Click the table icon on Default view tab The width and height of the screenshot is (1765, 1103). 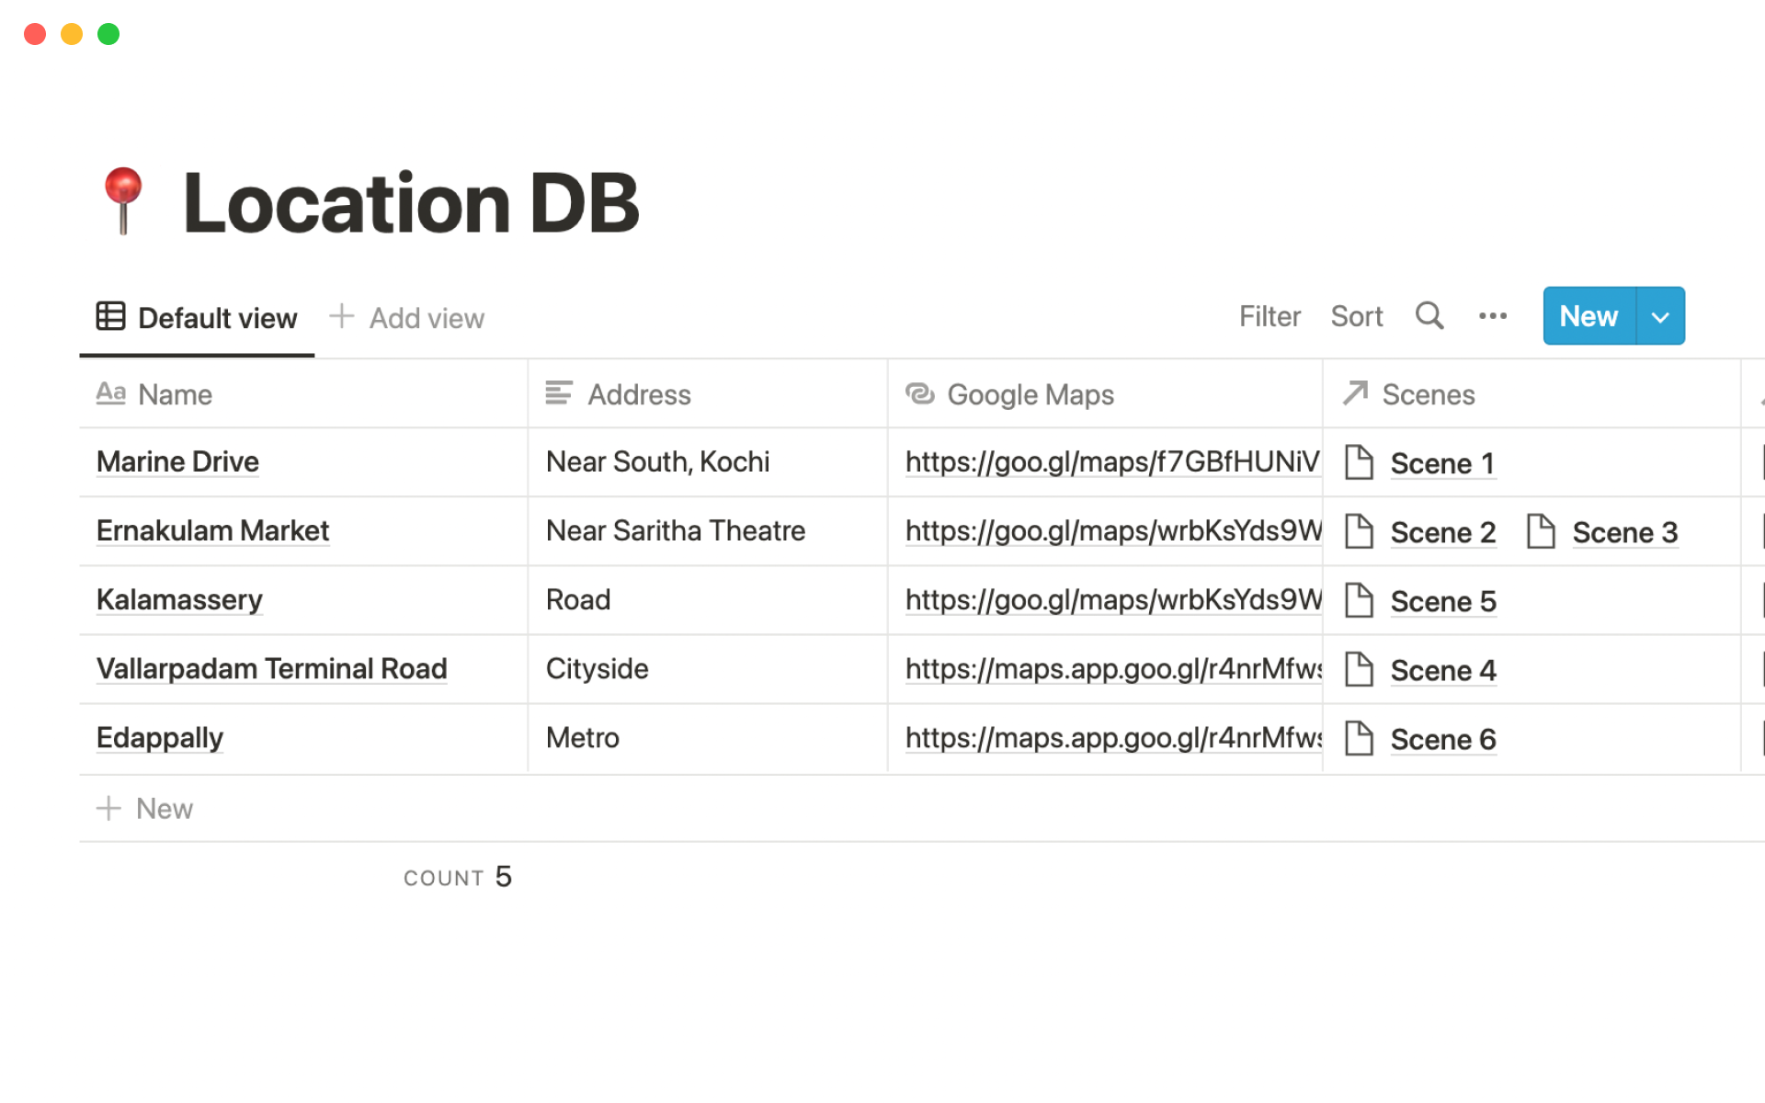[x=110, y=316]
